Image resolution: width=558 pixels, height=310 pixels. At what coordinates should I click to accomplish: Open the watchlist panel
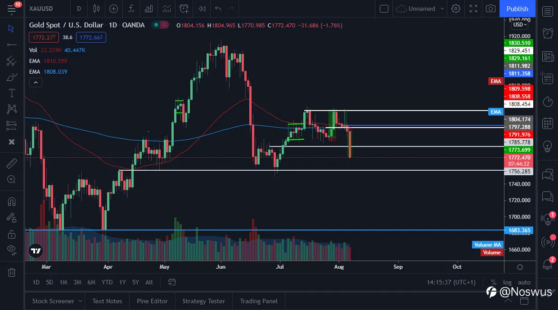(548, 12)
